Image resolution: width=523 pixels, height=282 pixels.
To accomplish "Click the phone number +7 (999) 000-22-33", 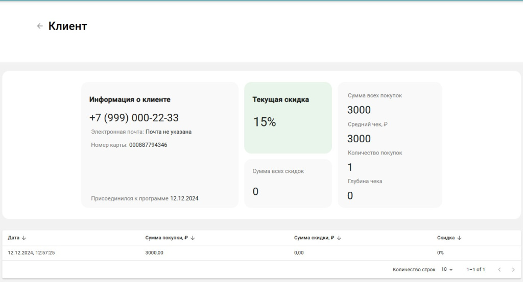I will point(134,118).
